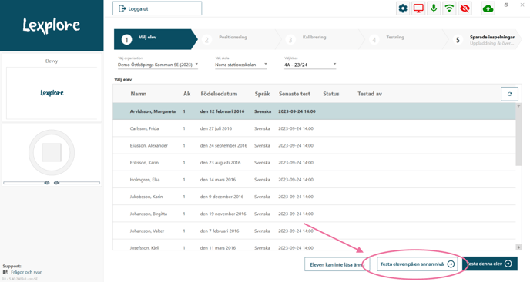
Task: Open the settings gear icon
Action: point(403,8)
